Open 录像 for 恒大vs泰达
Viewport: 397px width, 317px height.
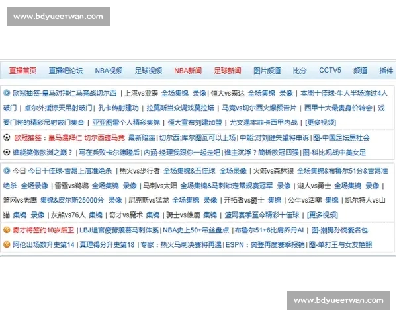[x=286, y=93]
